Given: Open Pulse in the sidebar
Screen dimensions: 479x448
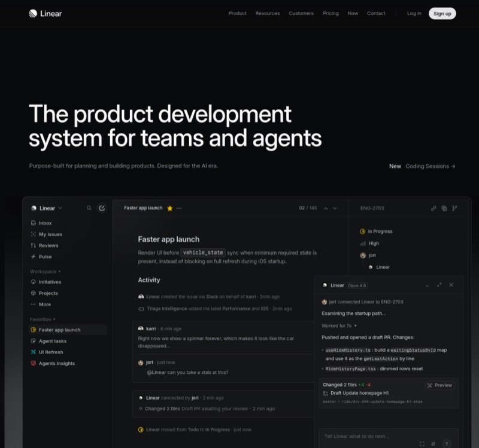Looking at the screenshot, I should (x=41, y=257).
